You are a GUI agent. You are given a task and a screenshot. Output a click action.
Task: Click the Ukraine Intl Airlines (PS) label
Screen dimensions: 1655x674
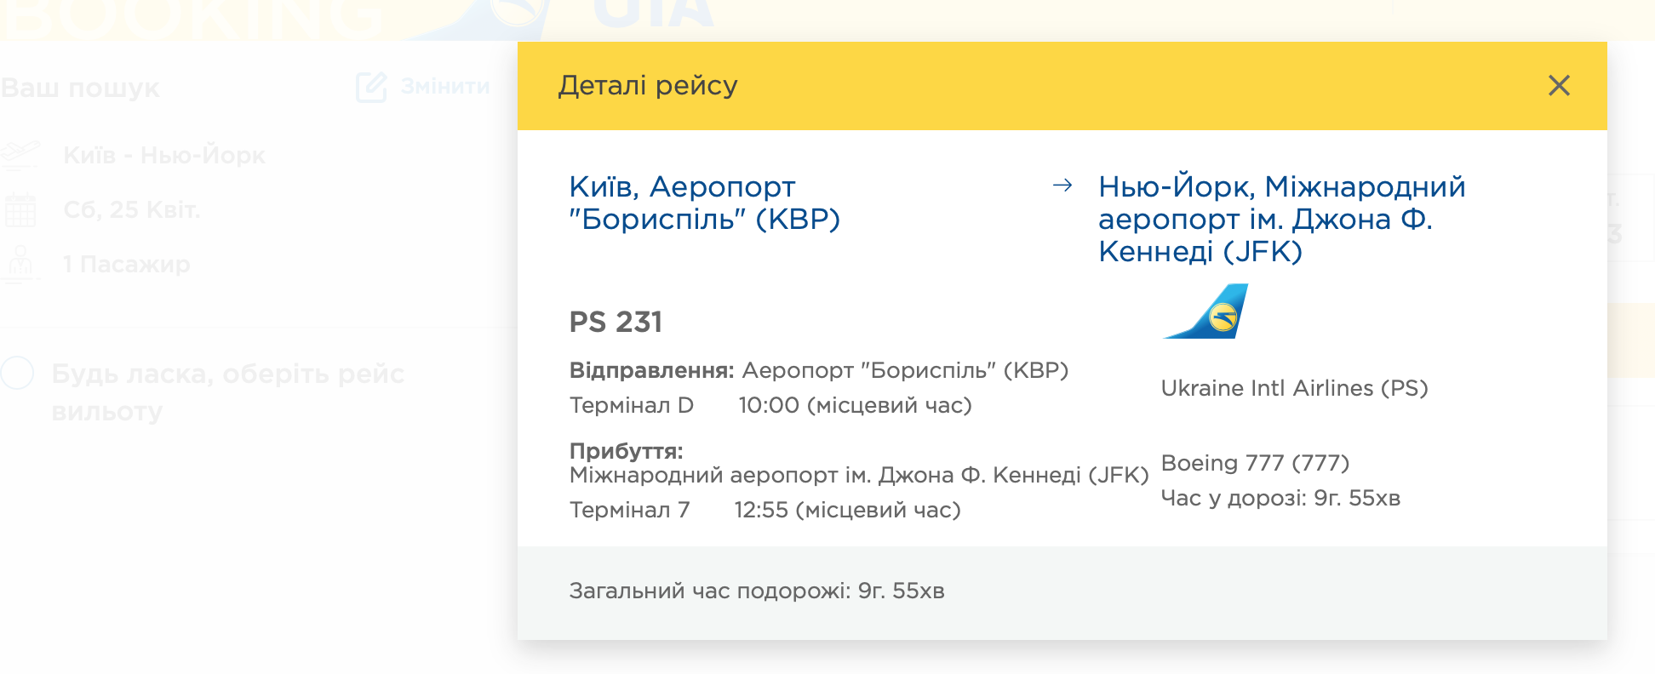point(1294,388)
